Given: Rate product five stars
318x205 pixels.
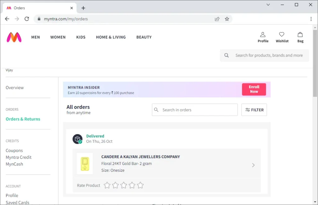Looking at the screenshot, I should [x=140, y=185].
